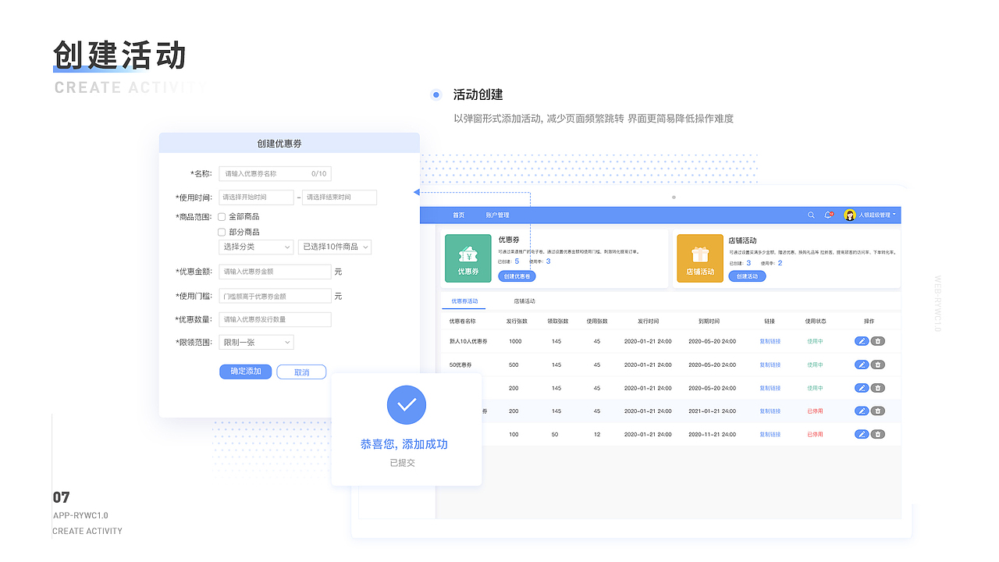Tick the 部分商品 checkbox

222,232
